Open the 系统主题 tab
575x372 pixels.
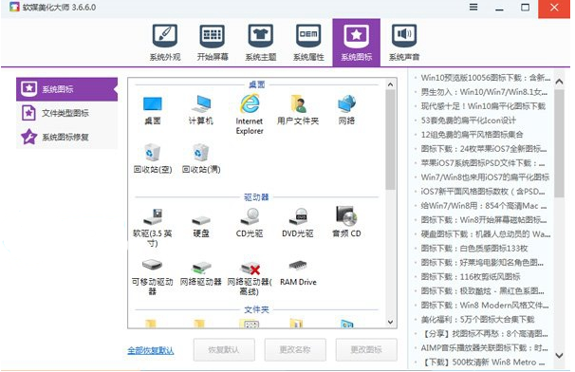pyautogui.click(x=260, y=43)
